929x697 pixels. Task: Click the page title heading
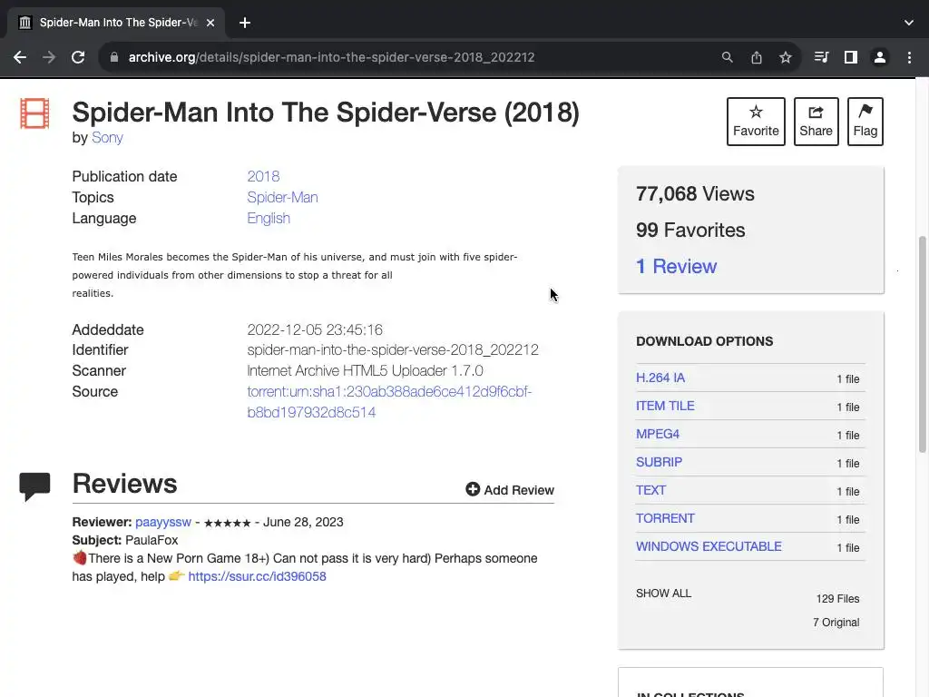[x=326, y=113]
